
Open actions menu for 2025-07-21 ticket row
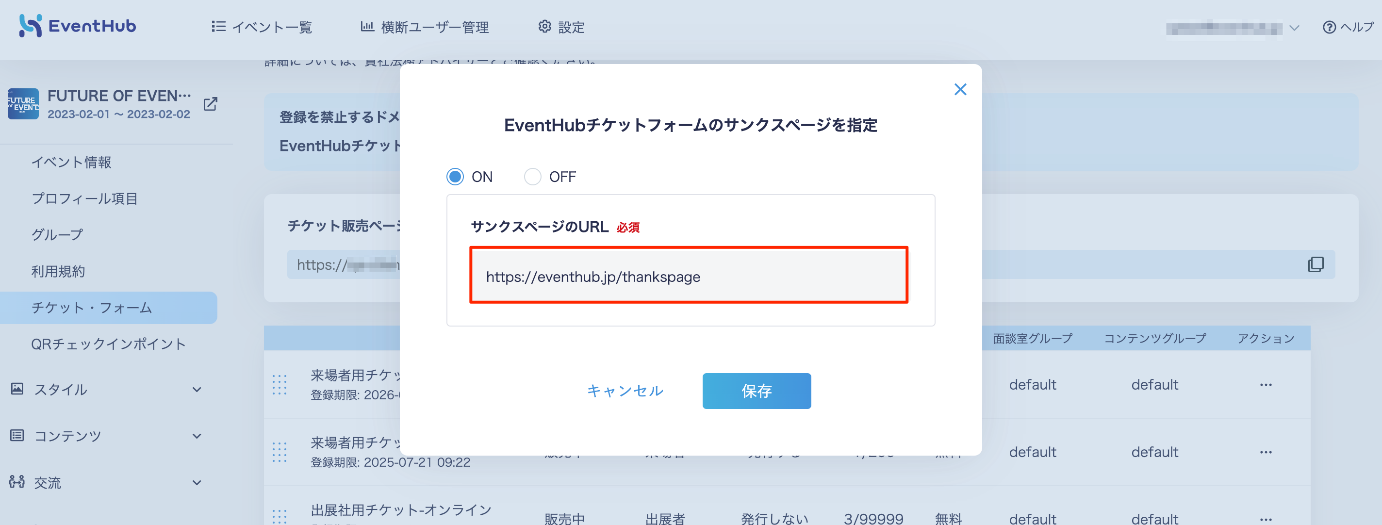1266,452
